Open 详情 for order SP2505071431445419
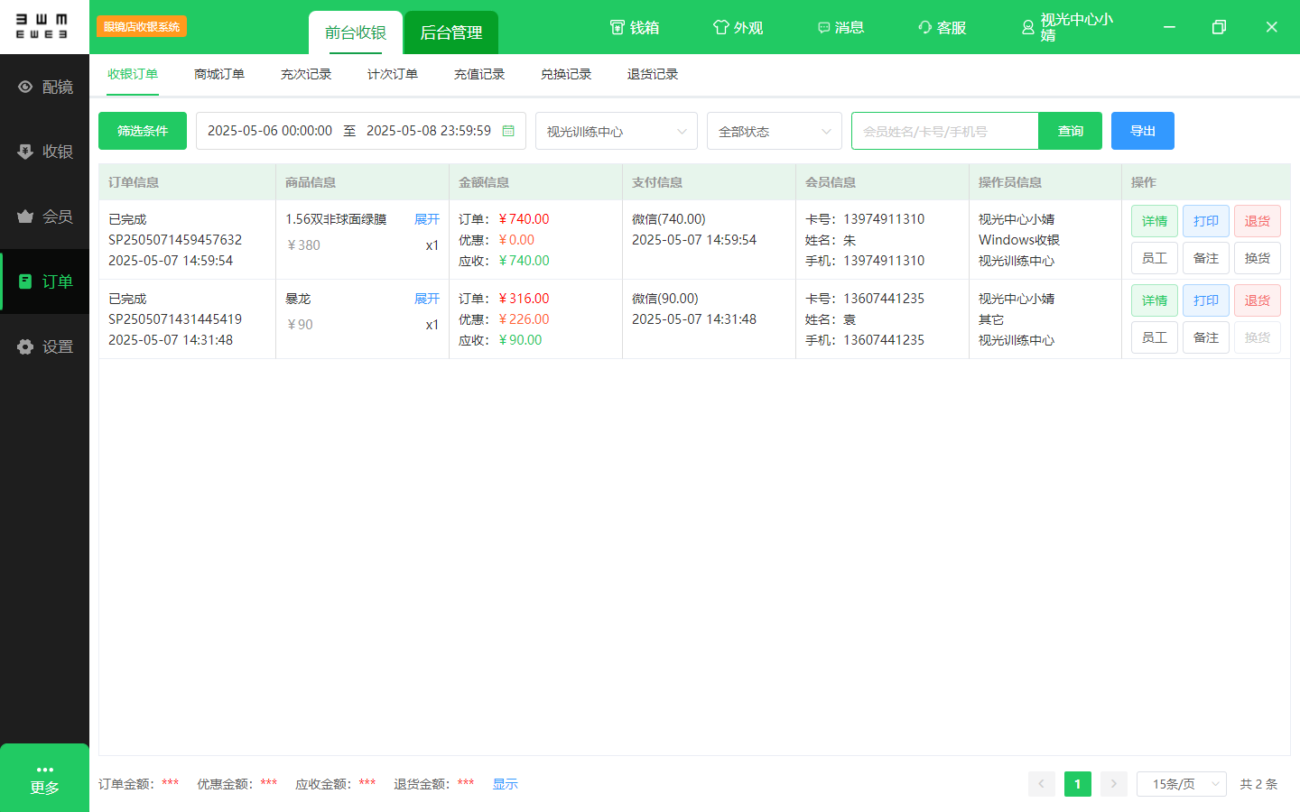The width and height of the screenshot is (1300, 812). coord(1155,300)
